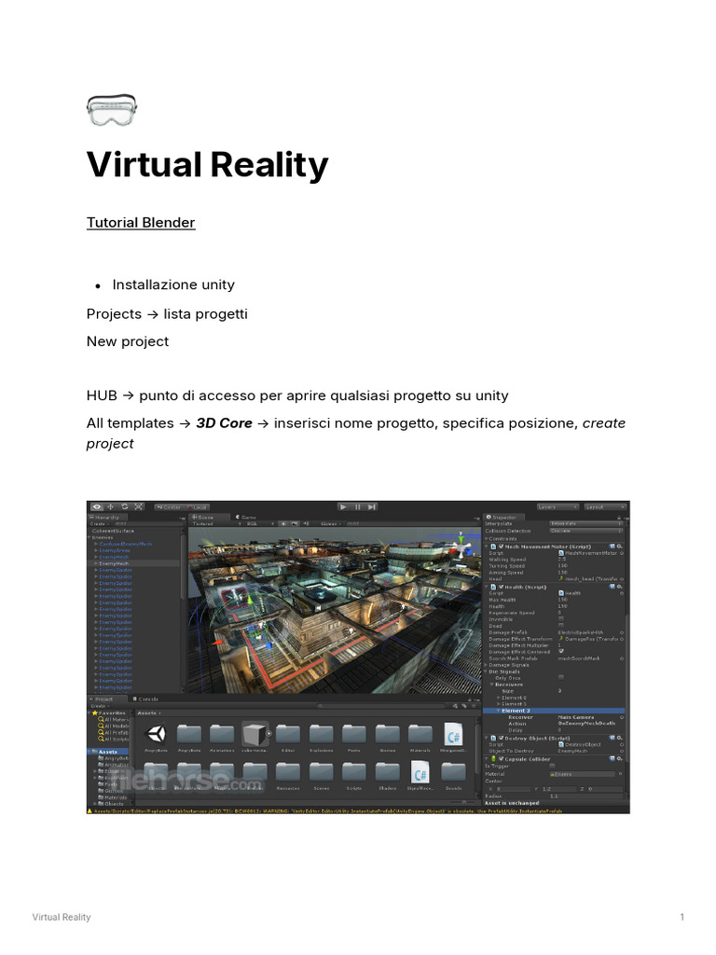Switch to the Game tab
716x955 pixels.
point(246,517)
